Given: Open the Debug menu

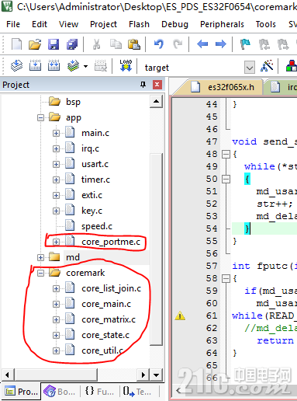Looking at the screenshot, I should (174, 24).
